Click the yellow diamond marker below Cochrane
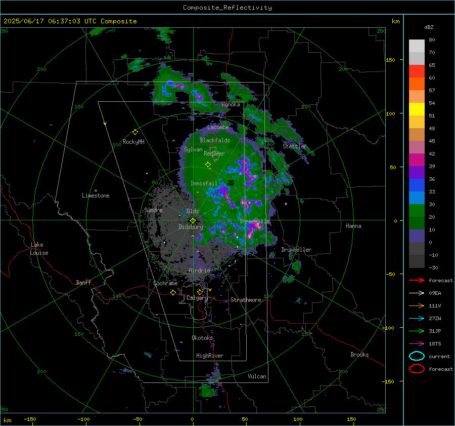Screen dimensions: 455x426 coord(173,292)
